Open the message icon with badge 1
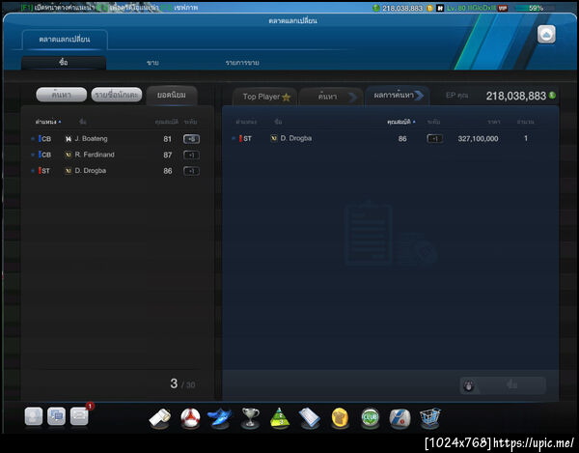The image size is (579, 453). 79,416
